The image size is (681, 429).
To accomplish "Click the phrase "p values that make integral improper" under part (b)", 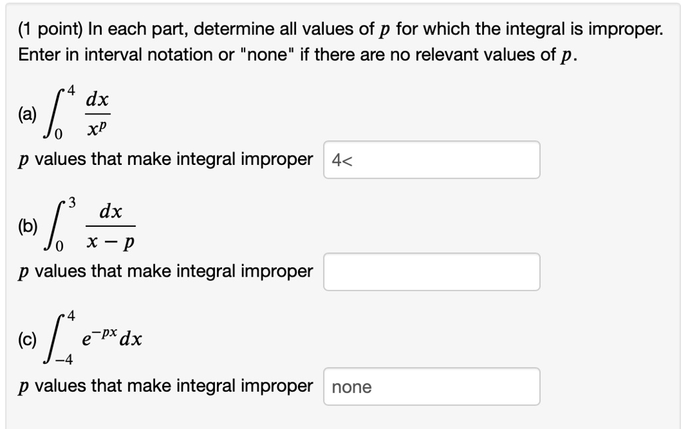I will (165, 271).
